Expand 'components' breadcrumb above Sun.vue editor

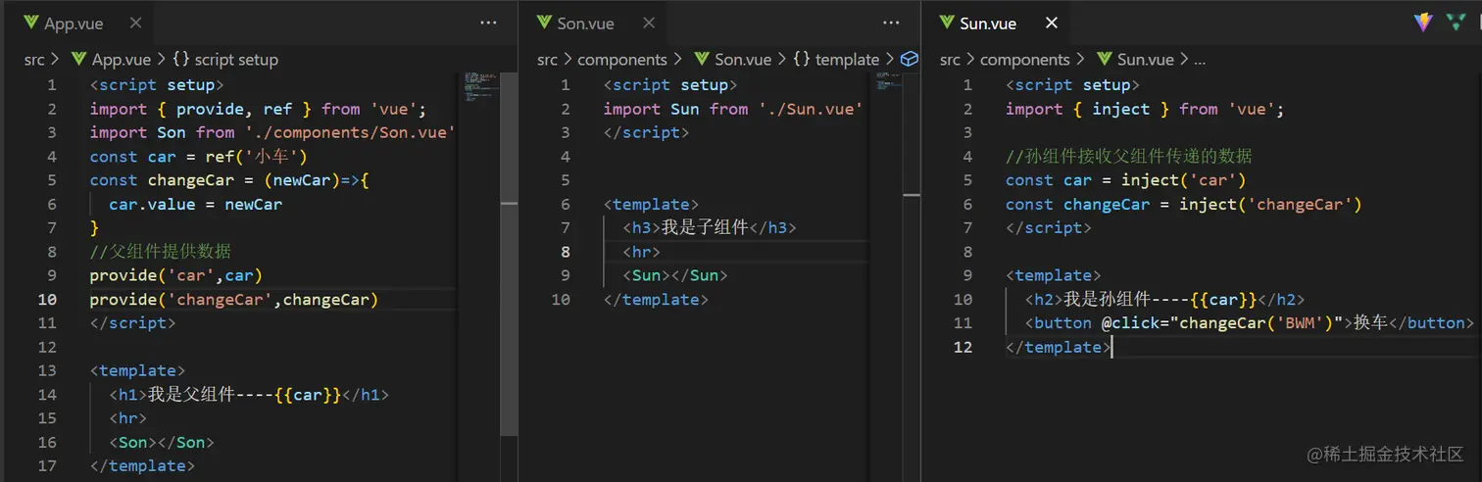1024,60
